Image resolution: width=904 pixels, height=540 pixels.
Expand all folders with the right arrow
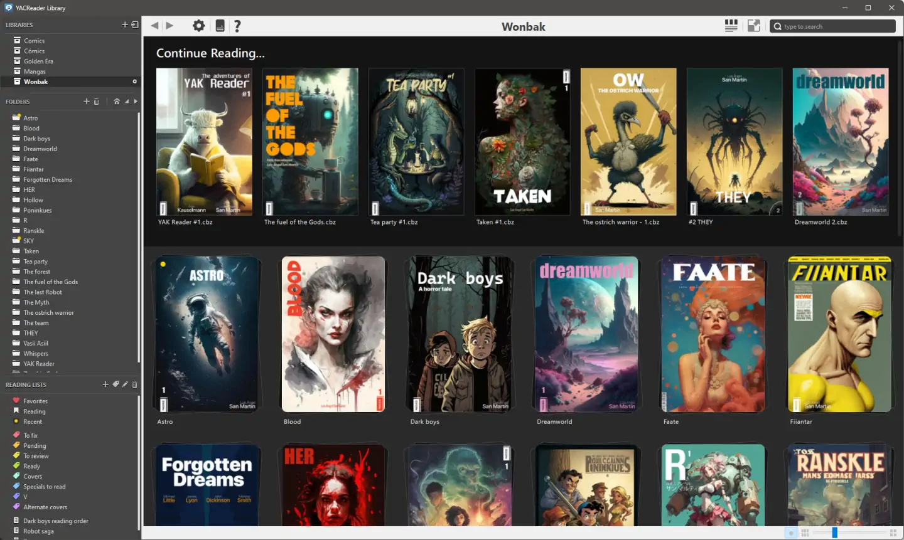(x=136, y=101)
